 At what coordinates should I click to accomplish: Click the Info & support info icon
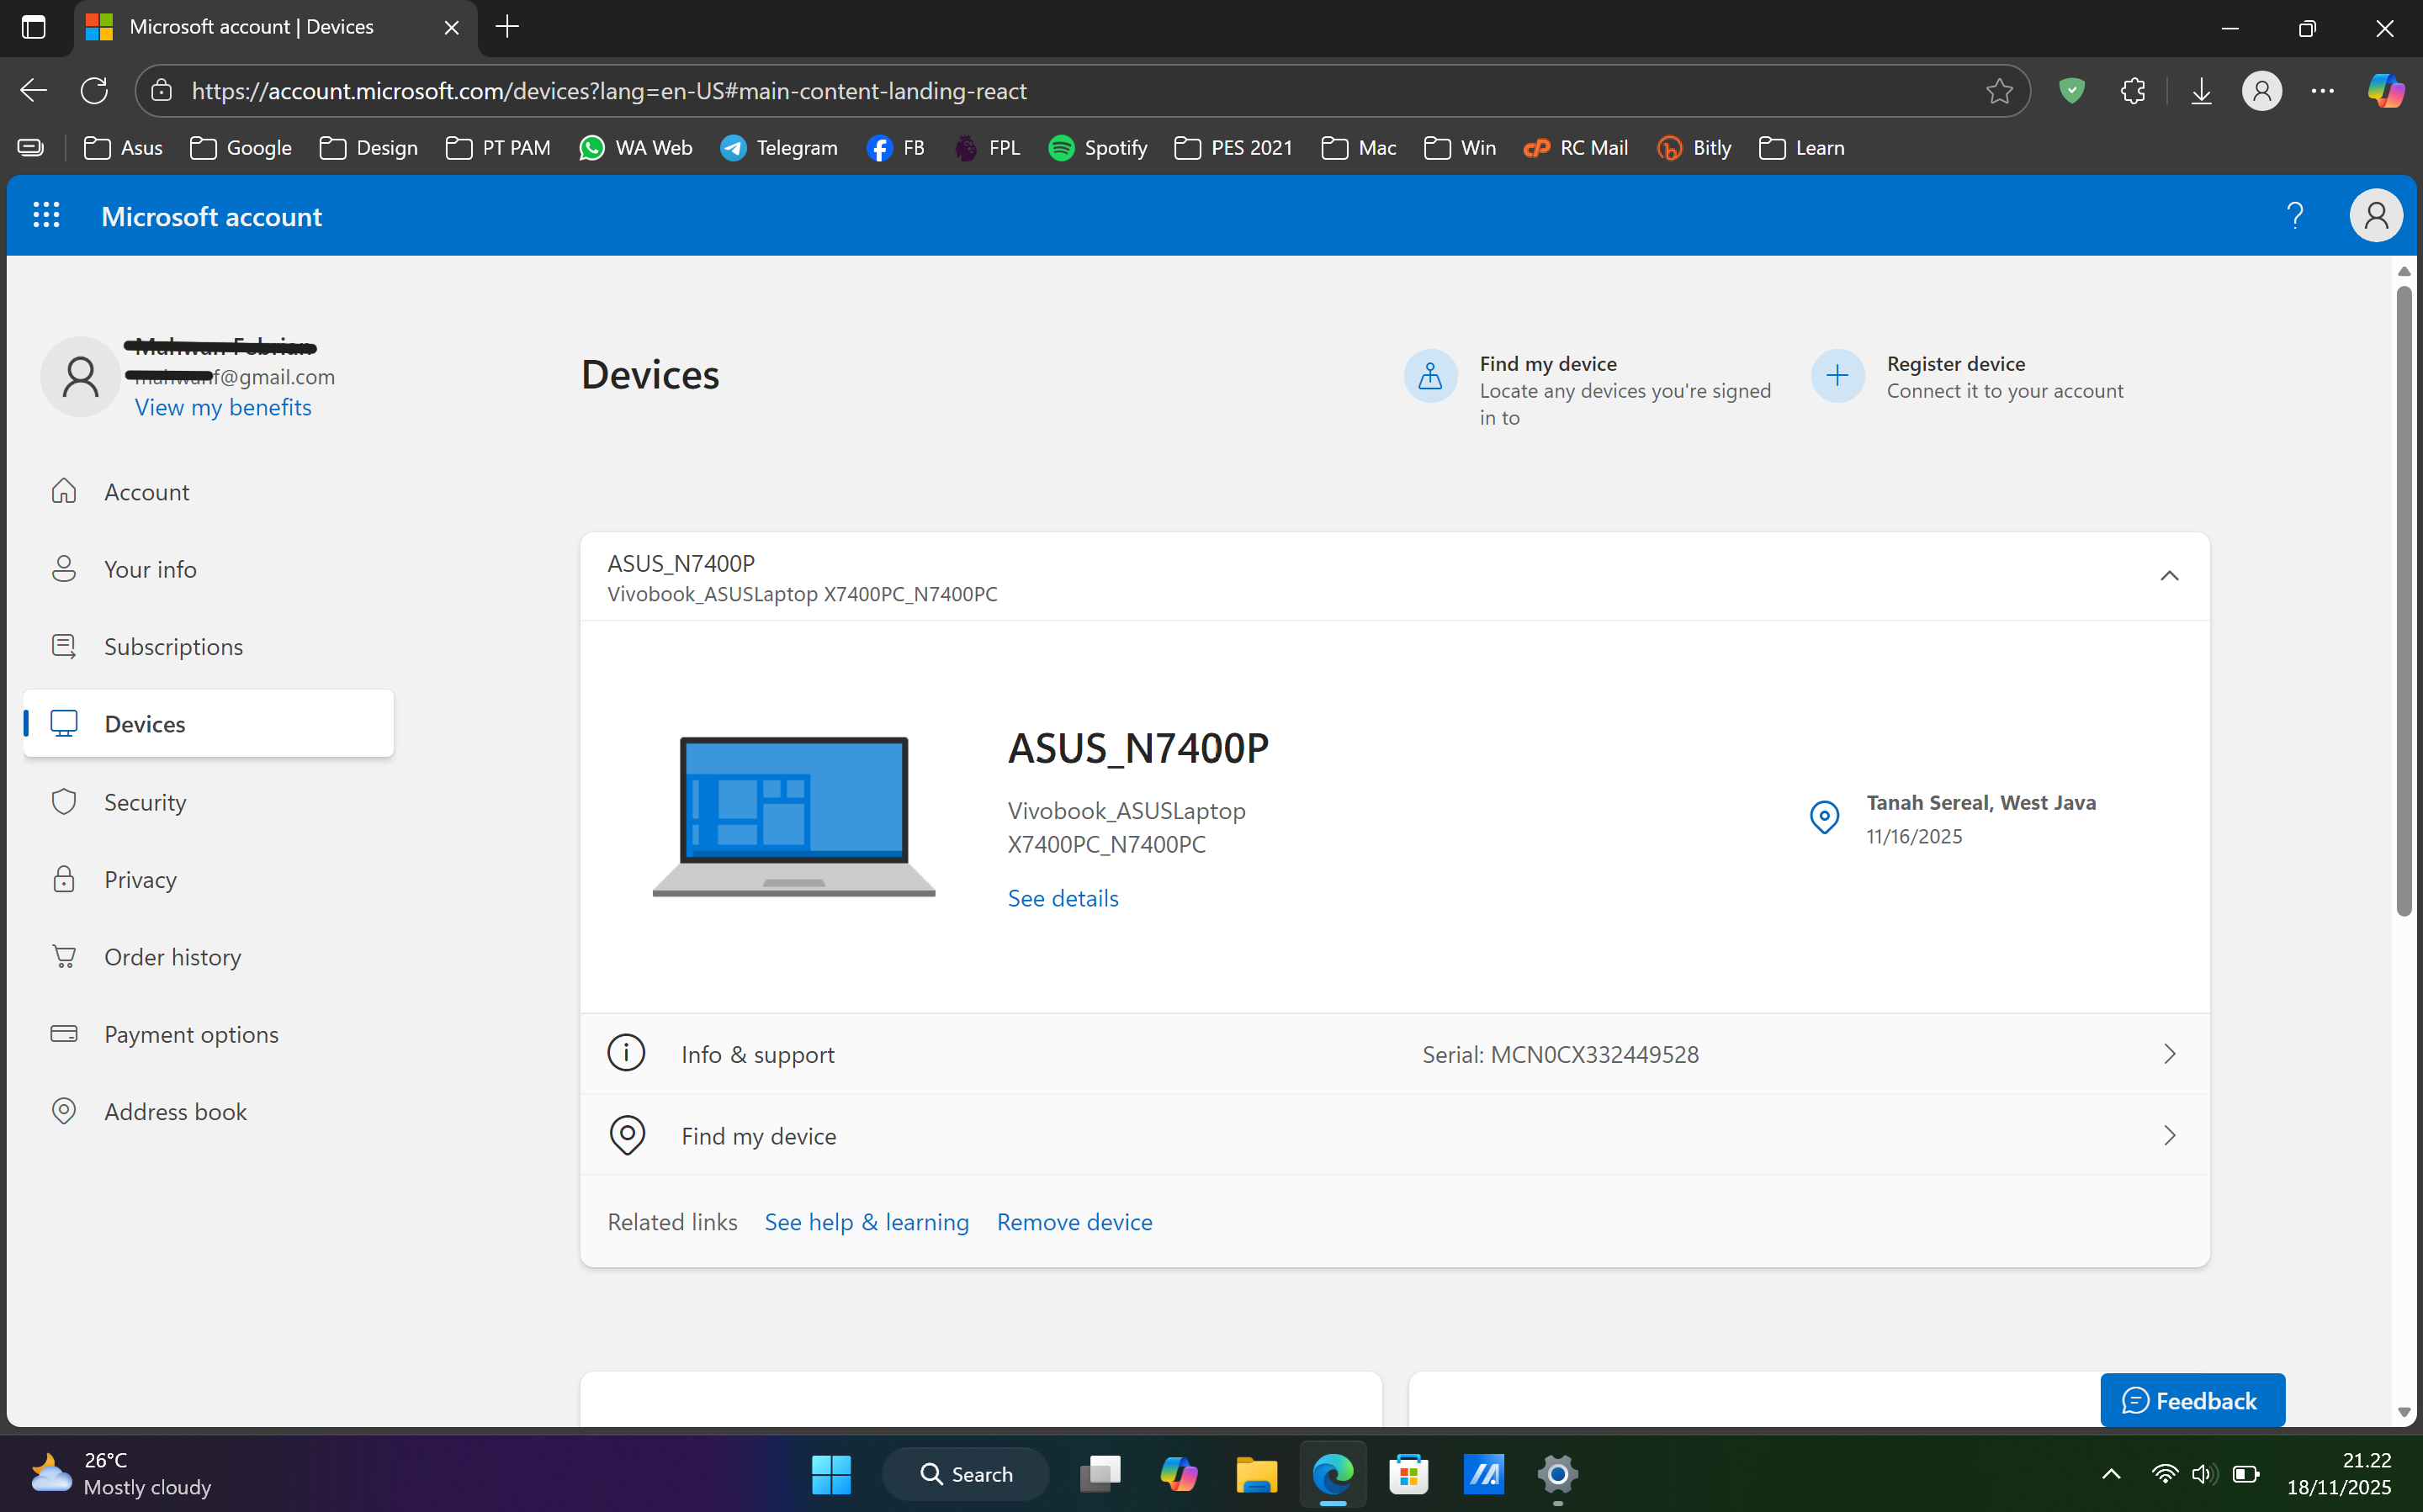tap(626, 1052)
